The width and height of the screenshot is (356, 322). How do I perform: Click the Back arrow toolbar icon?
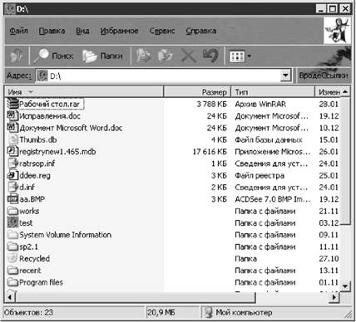click(x=17, y=56)
